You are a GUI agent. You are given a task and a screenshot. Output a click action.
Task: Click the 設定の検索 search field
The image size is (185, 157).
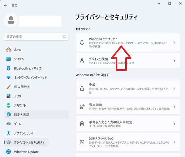[x=36, y=37]
